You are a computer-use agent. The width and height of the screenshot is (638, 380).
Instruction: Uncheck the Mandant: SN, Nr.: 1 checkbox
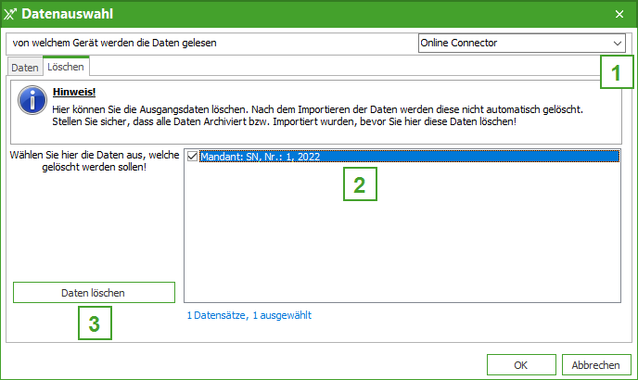coord(192,157)
